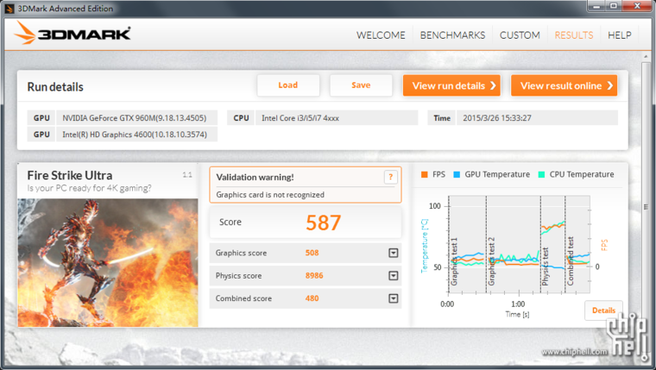Screen dimensions: 656x370
Task: Click the Load button
Action: coord(288,85)
